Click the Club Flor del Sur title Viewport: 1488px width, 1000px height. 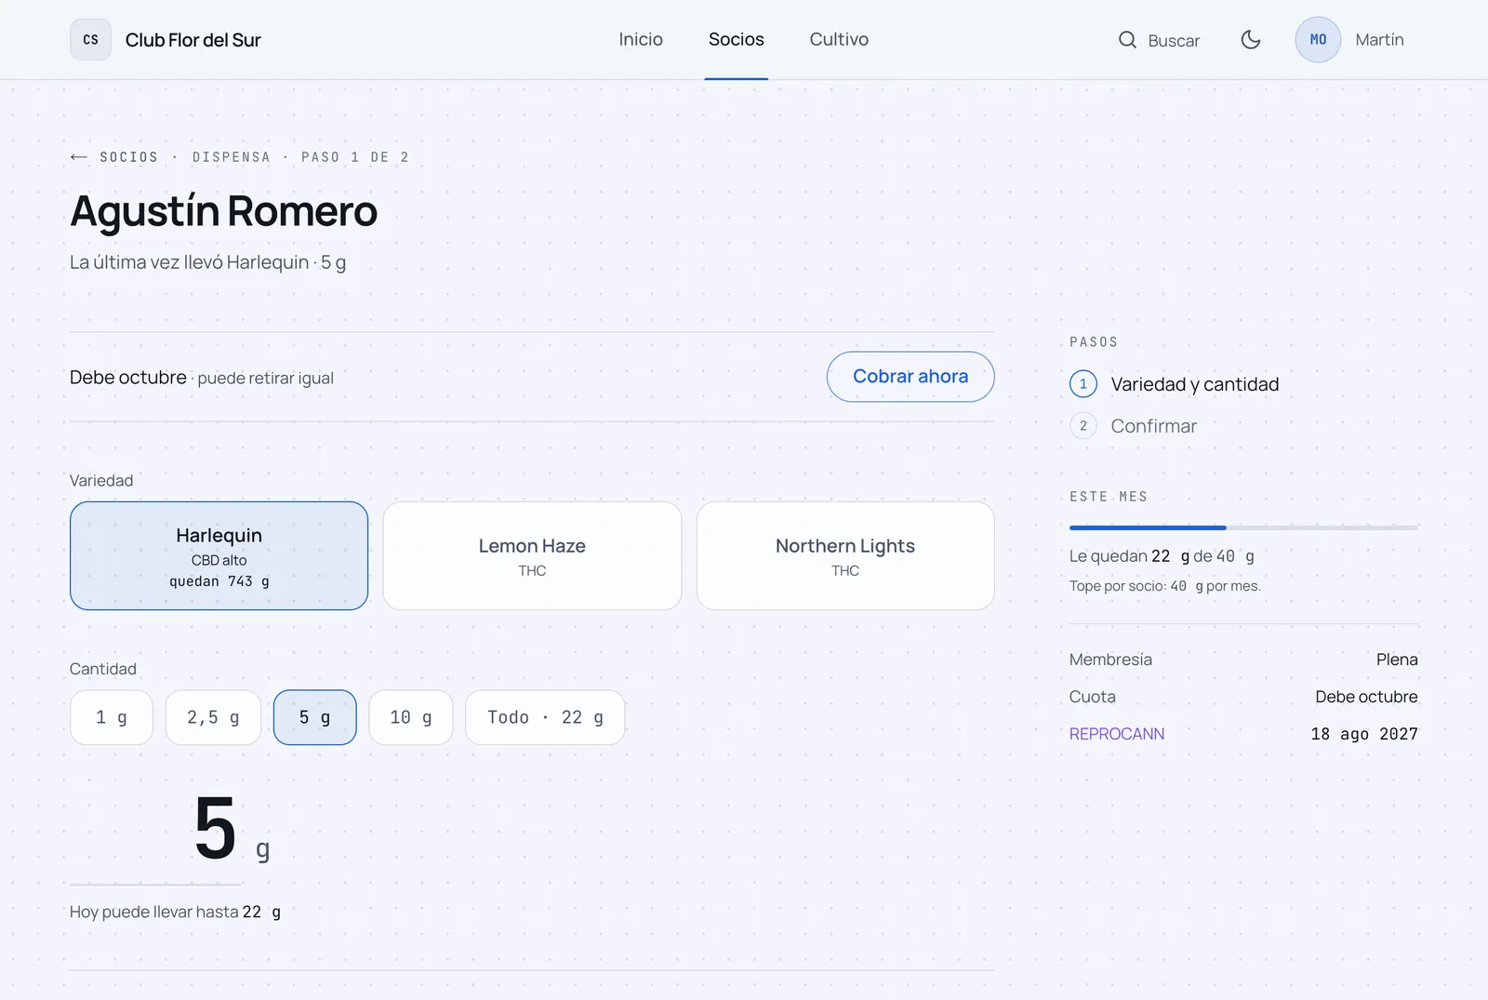coord(193,40)
